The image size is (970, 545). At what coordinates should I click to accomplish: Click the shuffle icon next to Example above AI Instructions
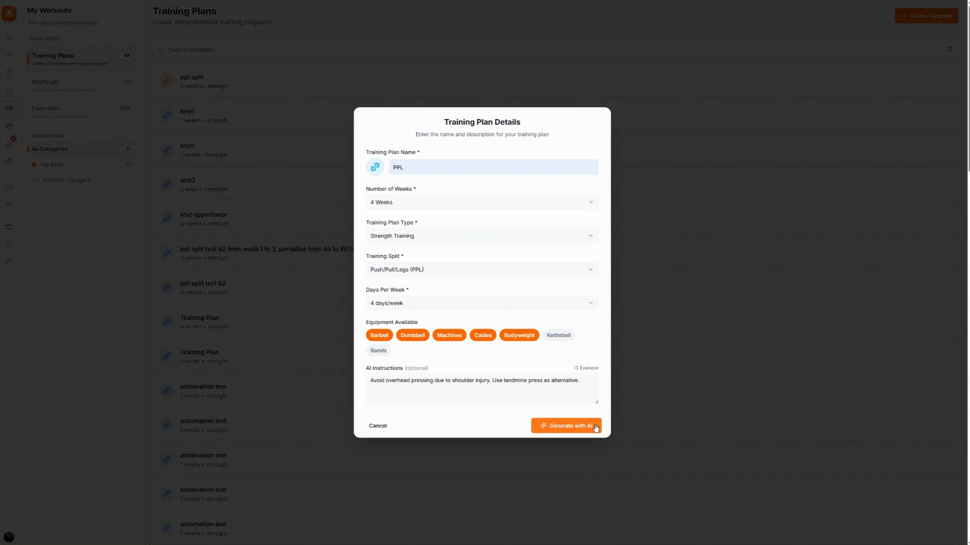[x=576, y=368]
